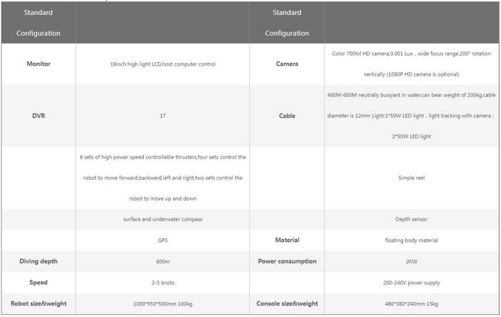
Task: Click the right Standard Configuration header
Action: pyautogui.click(x=287, y=23)
